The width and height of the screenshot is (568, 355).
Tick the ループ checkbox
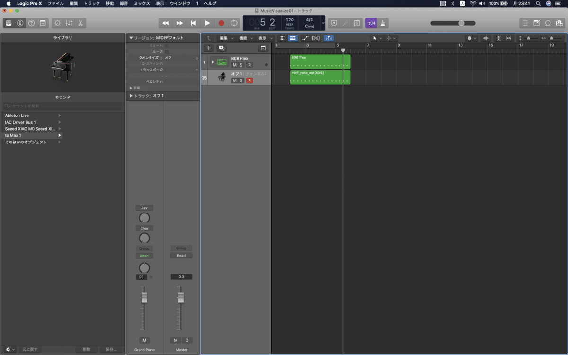coord(167,51)
